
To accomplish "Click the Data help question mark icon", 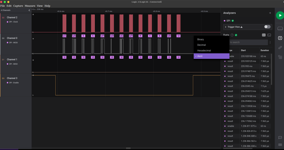I will tap(232, 35).
